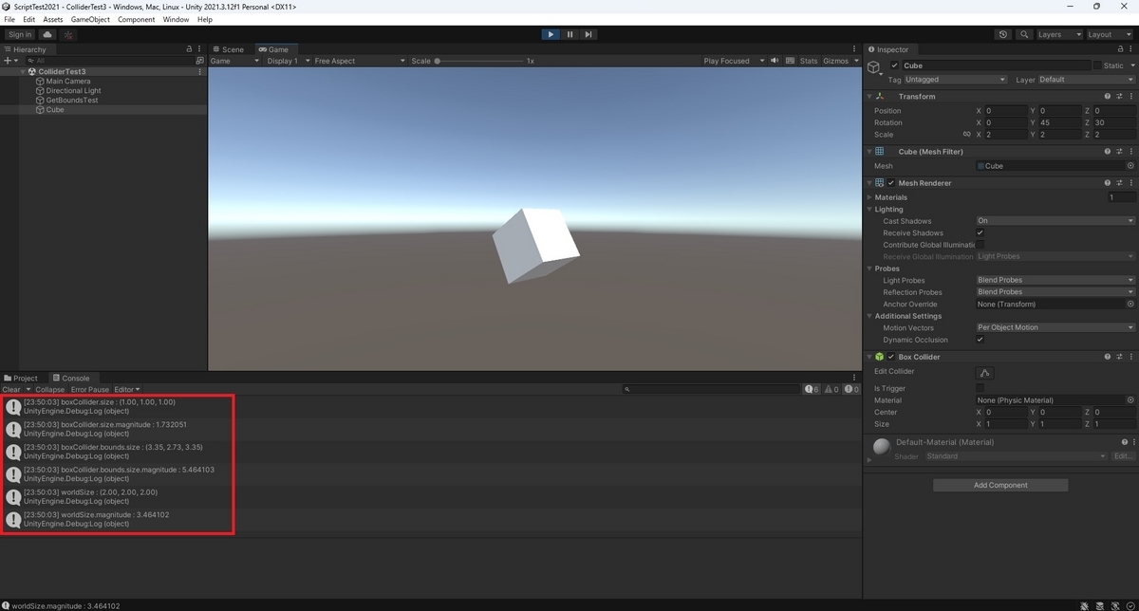The height and width of the screenshot is (611, 1139).
Task: Open the Transform component help icon
Action: click(x=1107, y=95)
